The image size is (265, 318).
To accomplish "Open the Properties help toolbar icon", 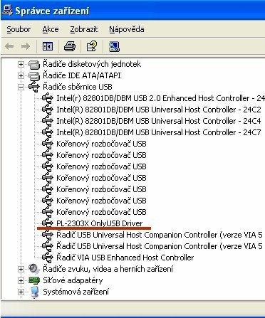I will coord(92,46).
